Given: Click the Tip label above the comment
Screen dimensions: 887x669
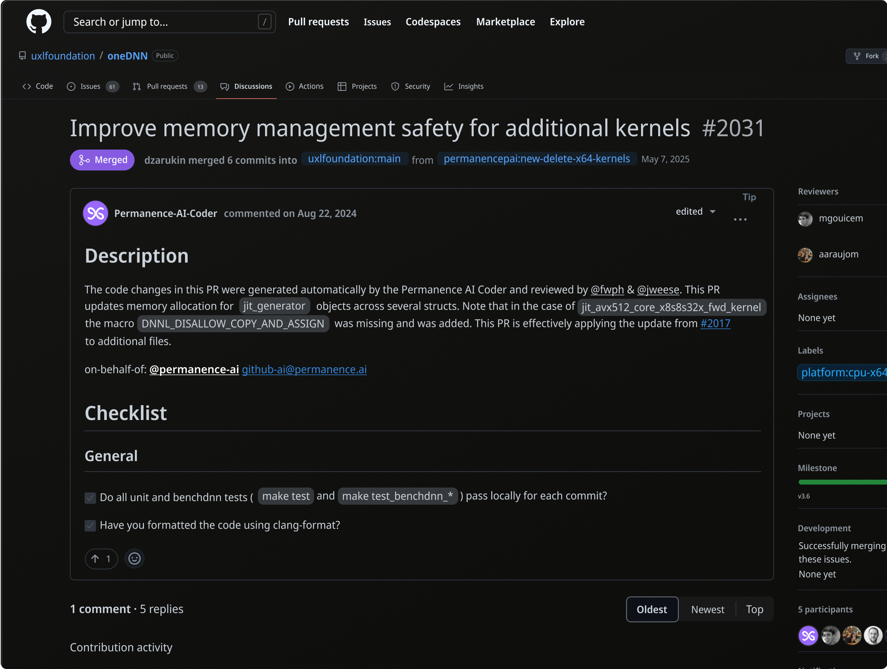Looking at the screenshot, I should click(749, 197).
